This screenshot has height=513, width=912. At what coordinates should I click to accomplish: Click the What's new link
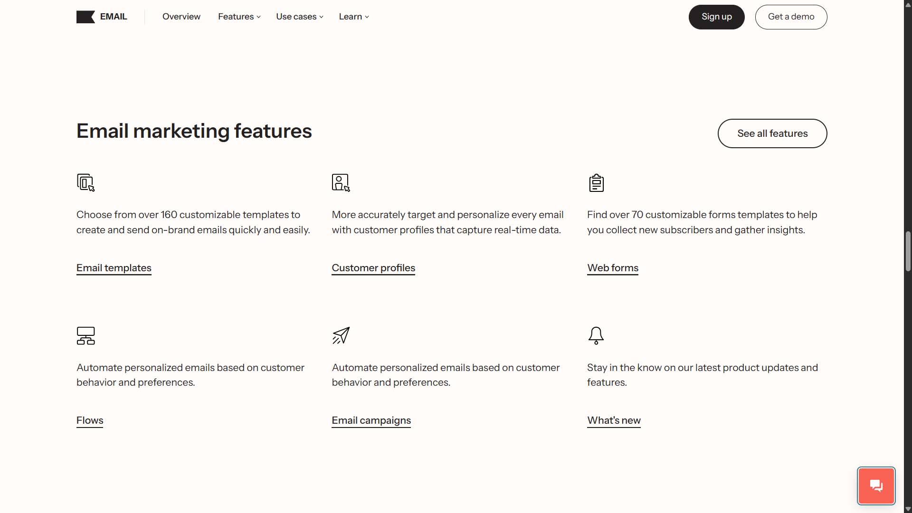coord(614,420)
